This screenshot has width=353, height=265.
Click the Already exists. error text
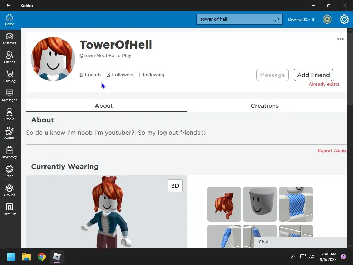coord(324,84)
